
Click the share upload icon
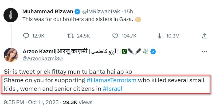tap(205, 36)
